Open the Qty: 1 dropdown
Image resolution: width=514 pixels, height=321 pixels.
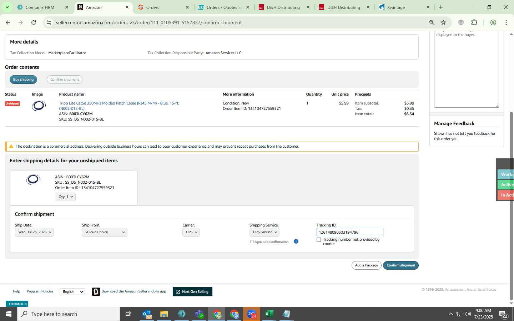(x=65, y=197)
